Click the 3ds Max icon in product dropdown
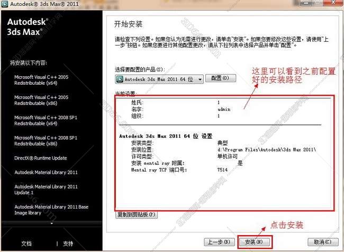 [120, 79]
